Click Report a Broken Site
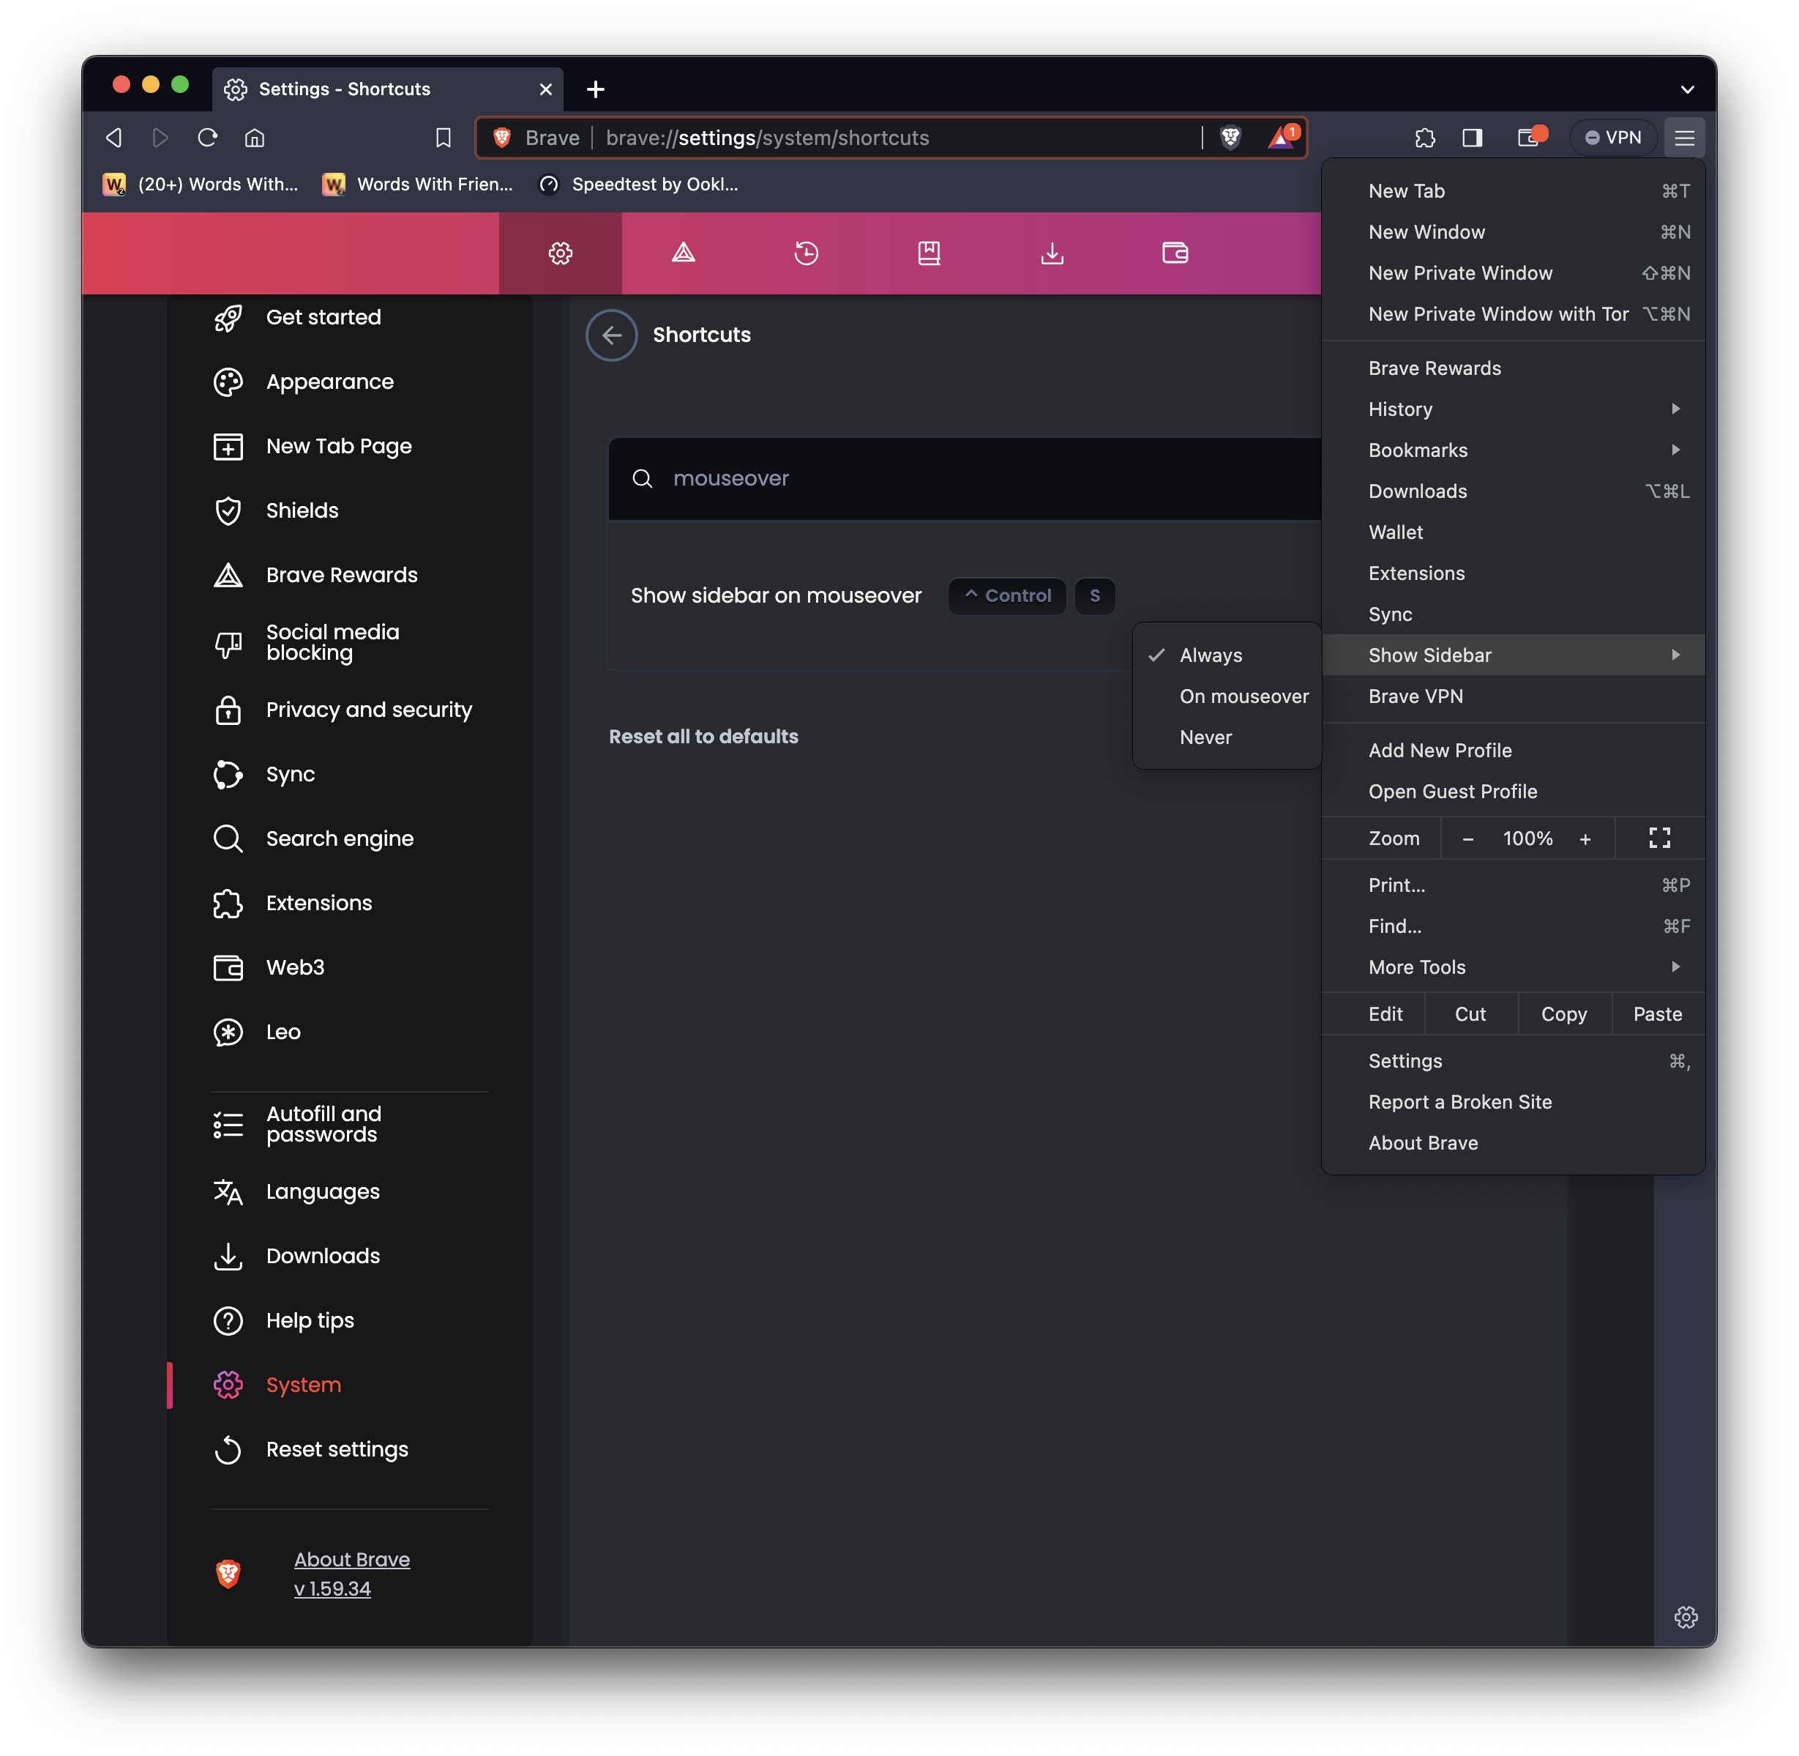 pos(1512,1101)
